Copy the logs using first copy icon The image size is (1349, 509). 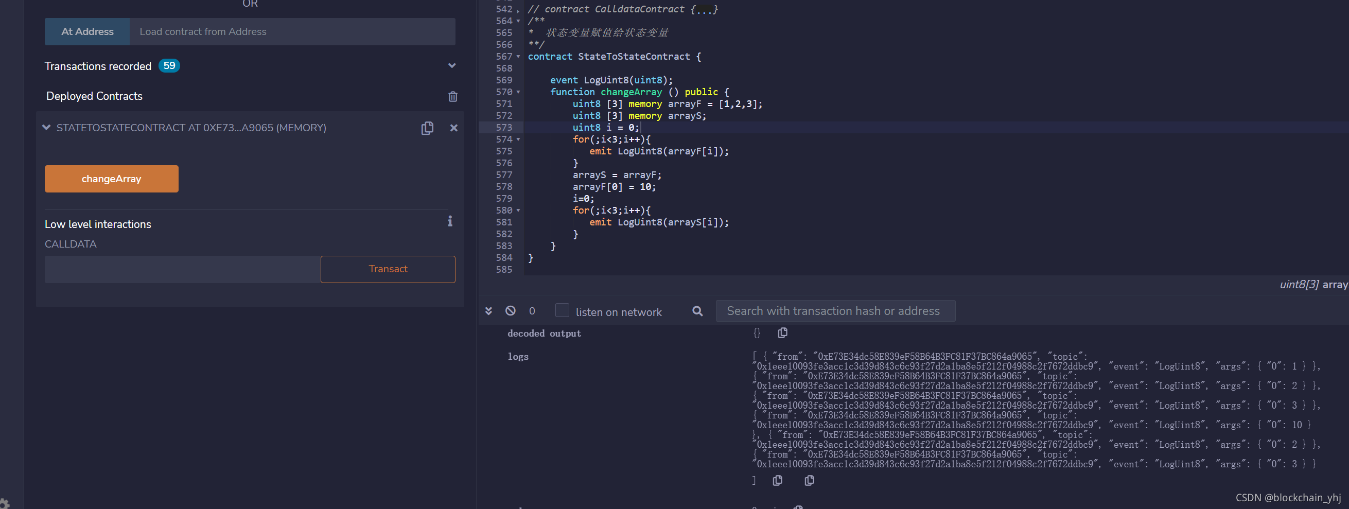(777, 480)
